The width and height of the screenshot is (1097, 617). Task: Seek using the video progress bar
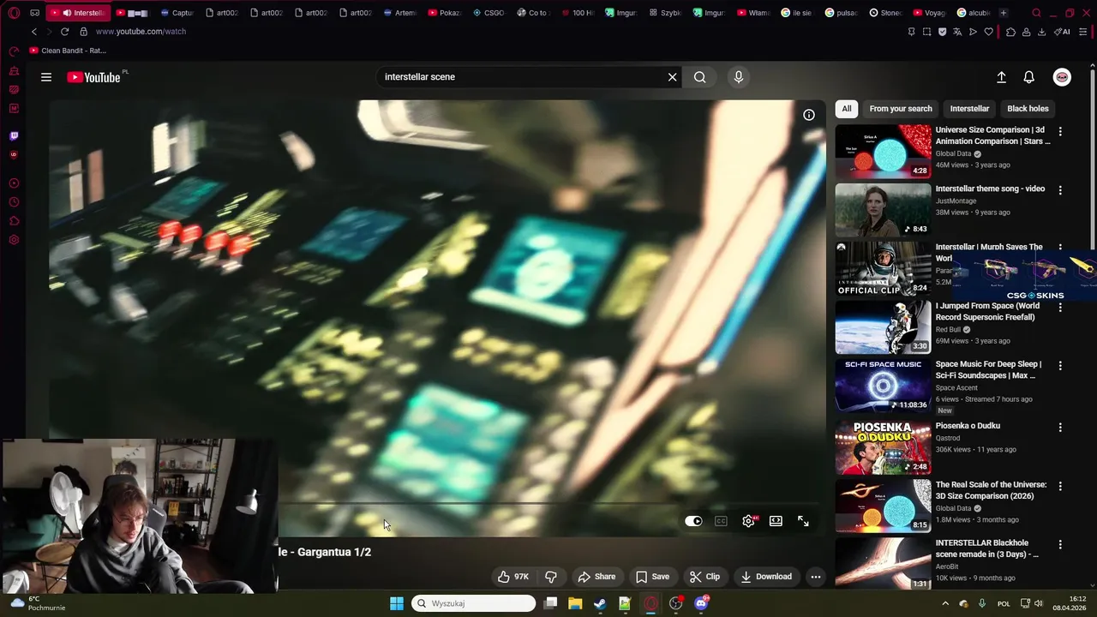[x=548, y=505]
